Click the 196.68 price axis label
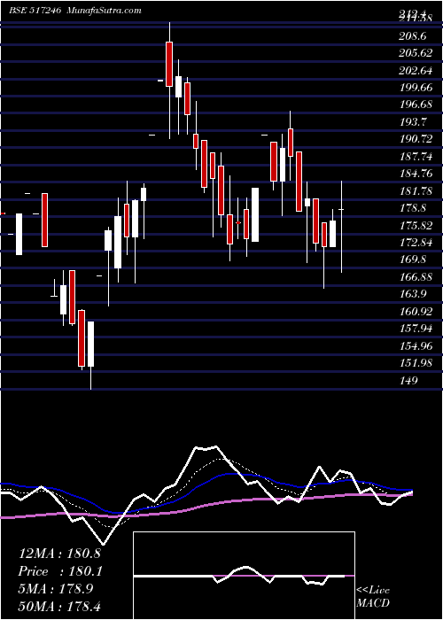The height and width of the screenshot is (620, 443). click(x=416, y=105)
